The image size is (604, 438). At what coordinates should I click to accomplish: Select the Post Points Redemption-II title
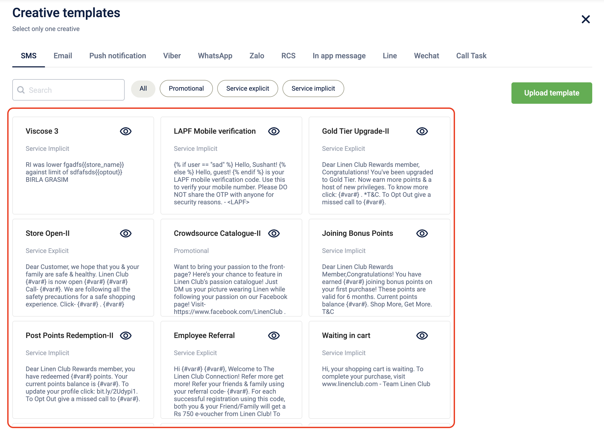coord(70,336)
